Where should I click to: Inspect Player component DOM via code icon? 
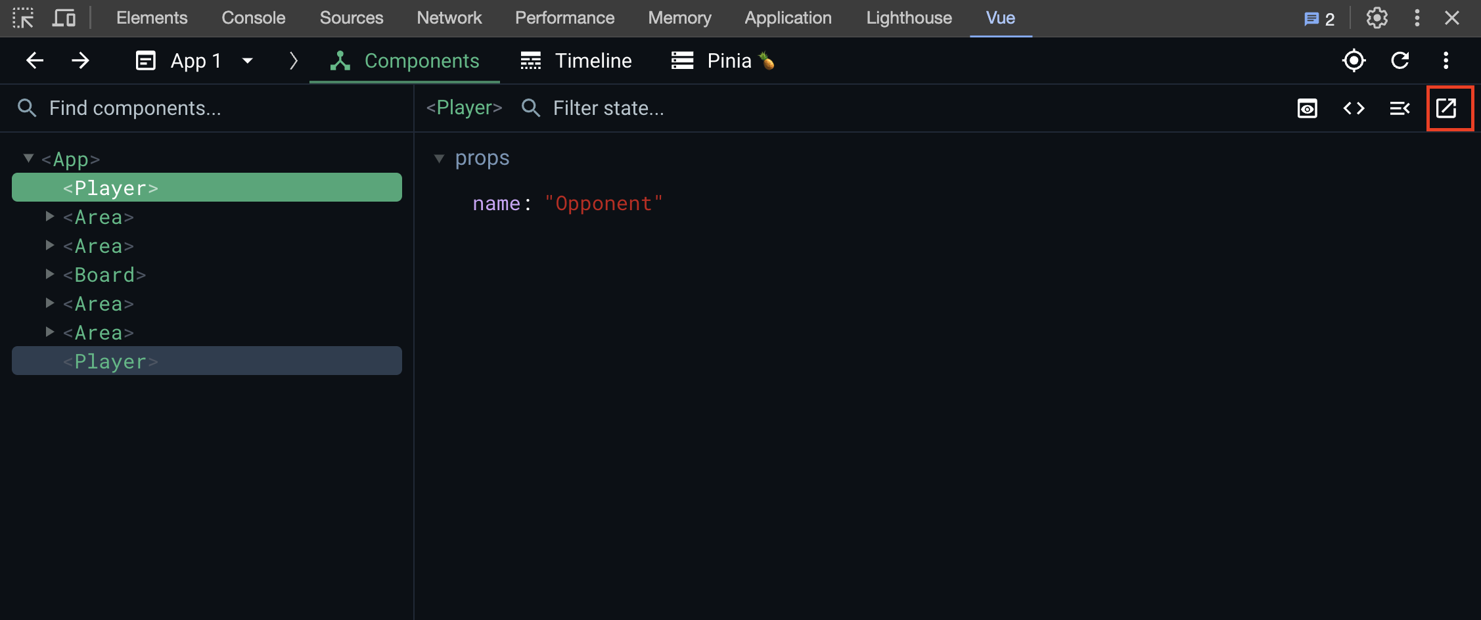click(x=1354, y=108)
